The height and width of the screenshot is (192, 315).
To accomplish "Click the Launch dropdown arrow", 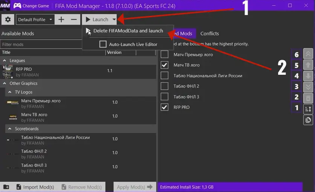I will [x=114, y=20].
